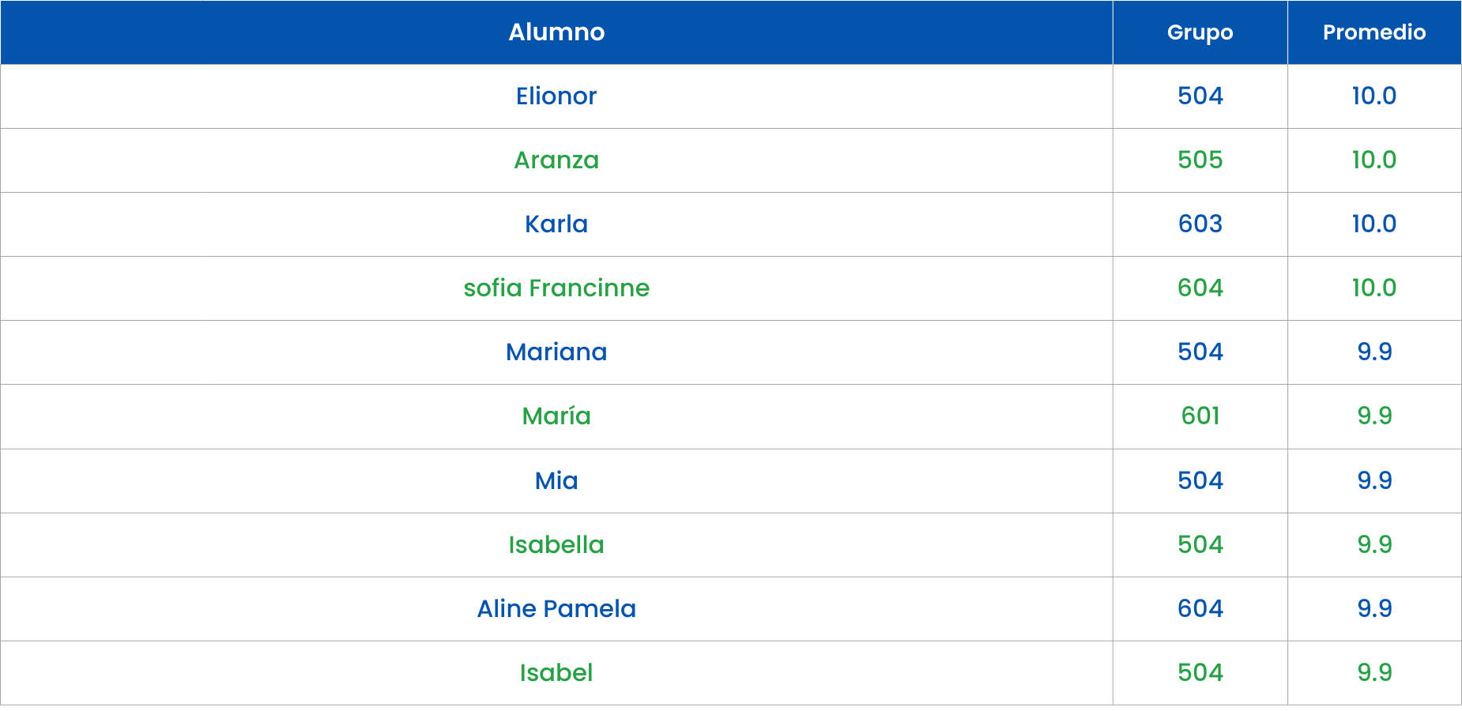Click the student name Mariana

pyautogui.click(x=556, y=352)
